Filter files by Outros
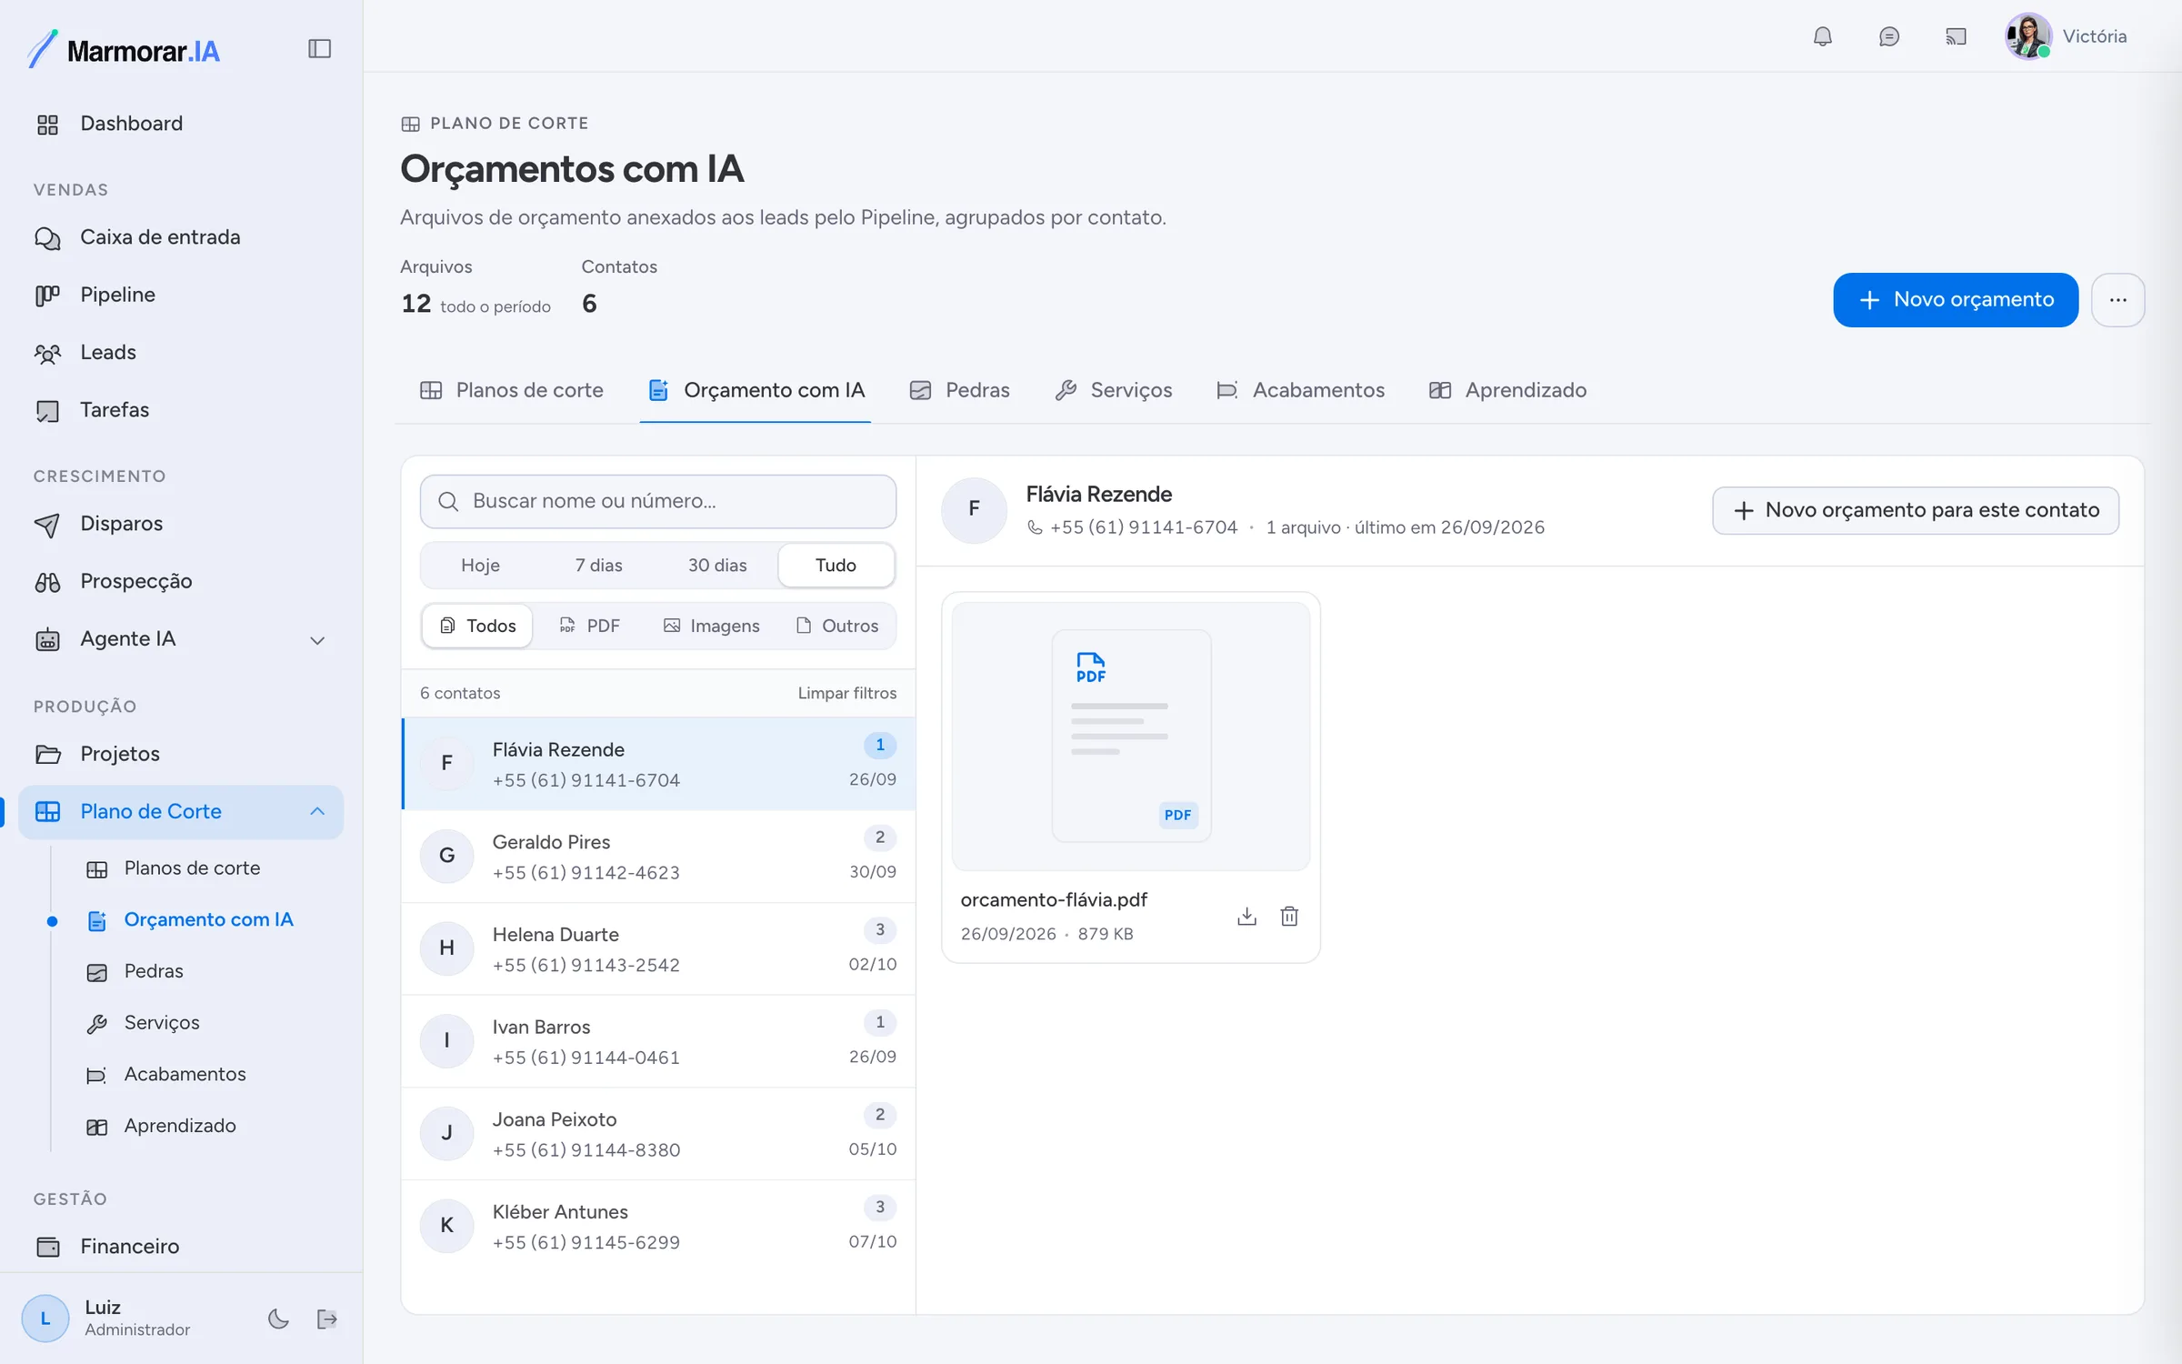This screenshot has width=2182, height=1364. coord(837,626)
